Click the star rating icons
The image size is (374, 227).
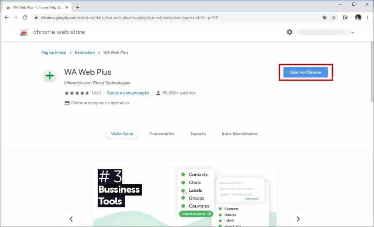(x=77, y=93)
